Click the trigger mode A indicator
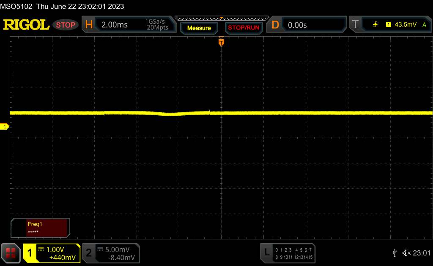This screenshot has width=433, height=266. 424,25
